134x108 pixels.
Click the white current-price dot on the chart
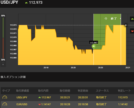(126, 25)
